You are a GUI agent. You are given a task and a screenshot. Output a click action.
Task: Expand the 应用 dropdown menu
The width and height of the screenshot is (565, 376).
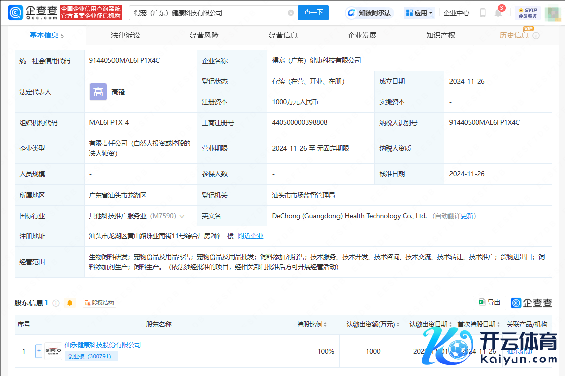(x=419, y=13)
